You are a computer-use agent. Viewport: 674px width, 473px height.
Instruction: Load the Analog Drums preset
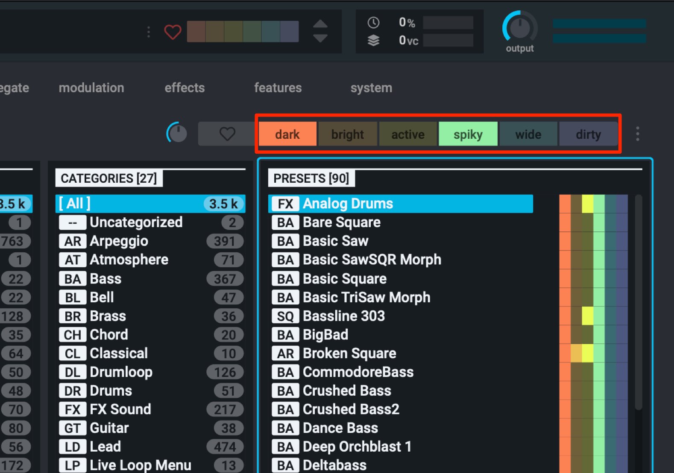pyautogui.click(x=401, y=204)
